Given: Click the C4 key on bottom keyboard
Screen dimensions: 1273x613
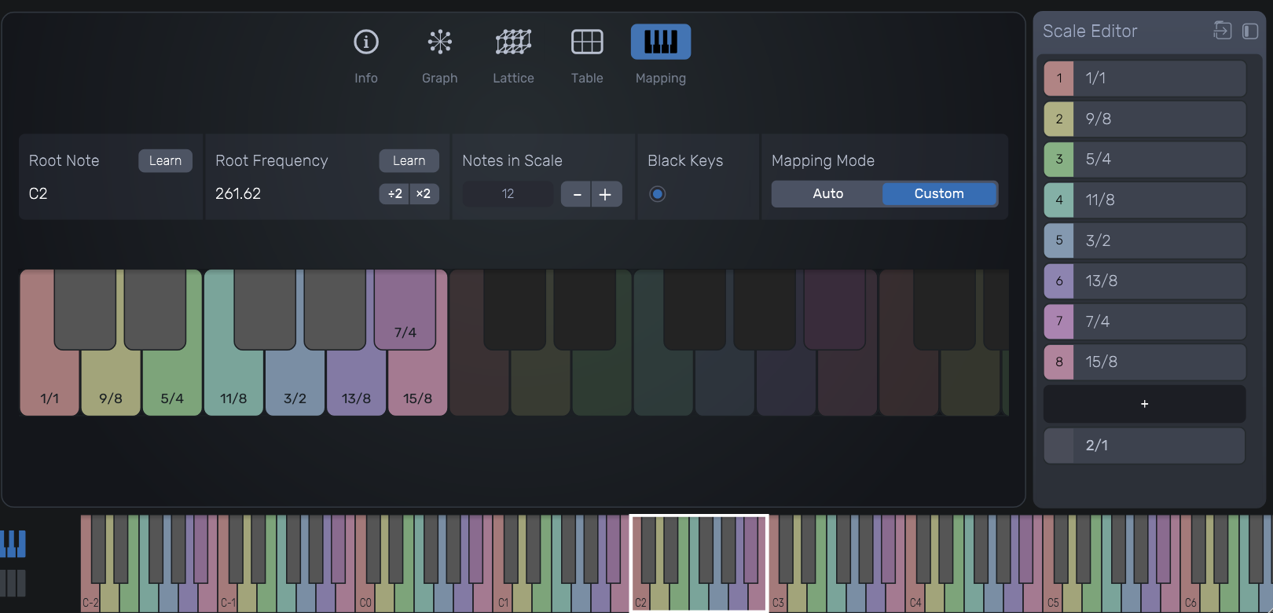Looking at the screenshot, I should pyautogui.click(x=915, y=597).
